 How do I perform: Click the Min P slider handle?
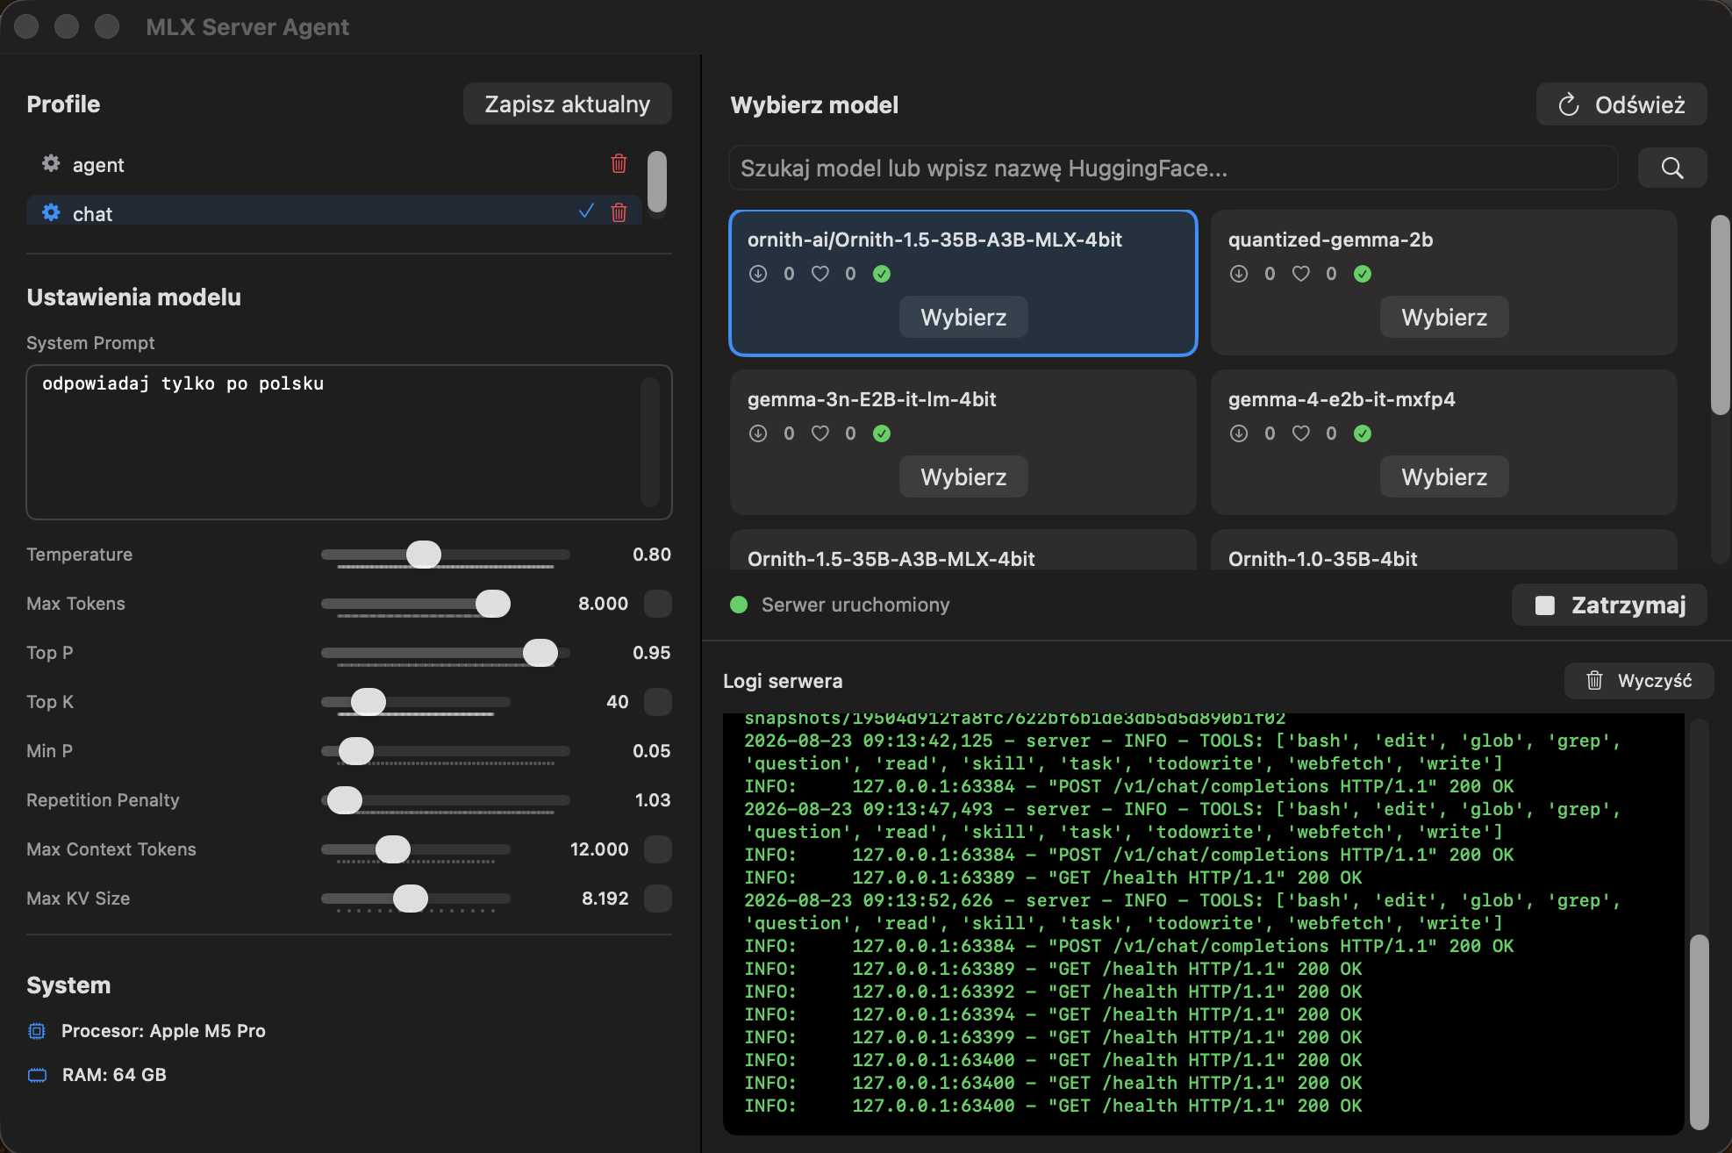(x=356, y=751)
